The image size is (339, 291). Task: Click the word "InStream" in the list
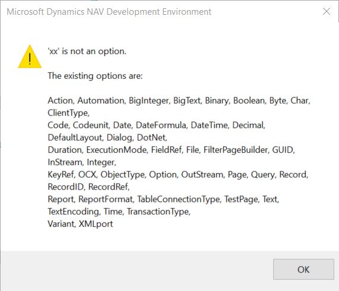65,162
